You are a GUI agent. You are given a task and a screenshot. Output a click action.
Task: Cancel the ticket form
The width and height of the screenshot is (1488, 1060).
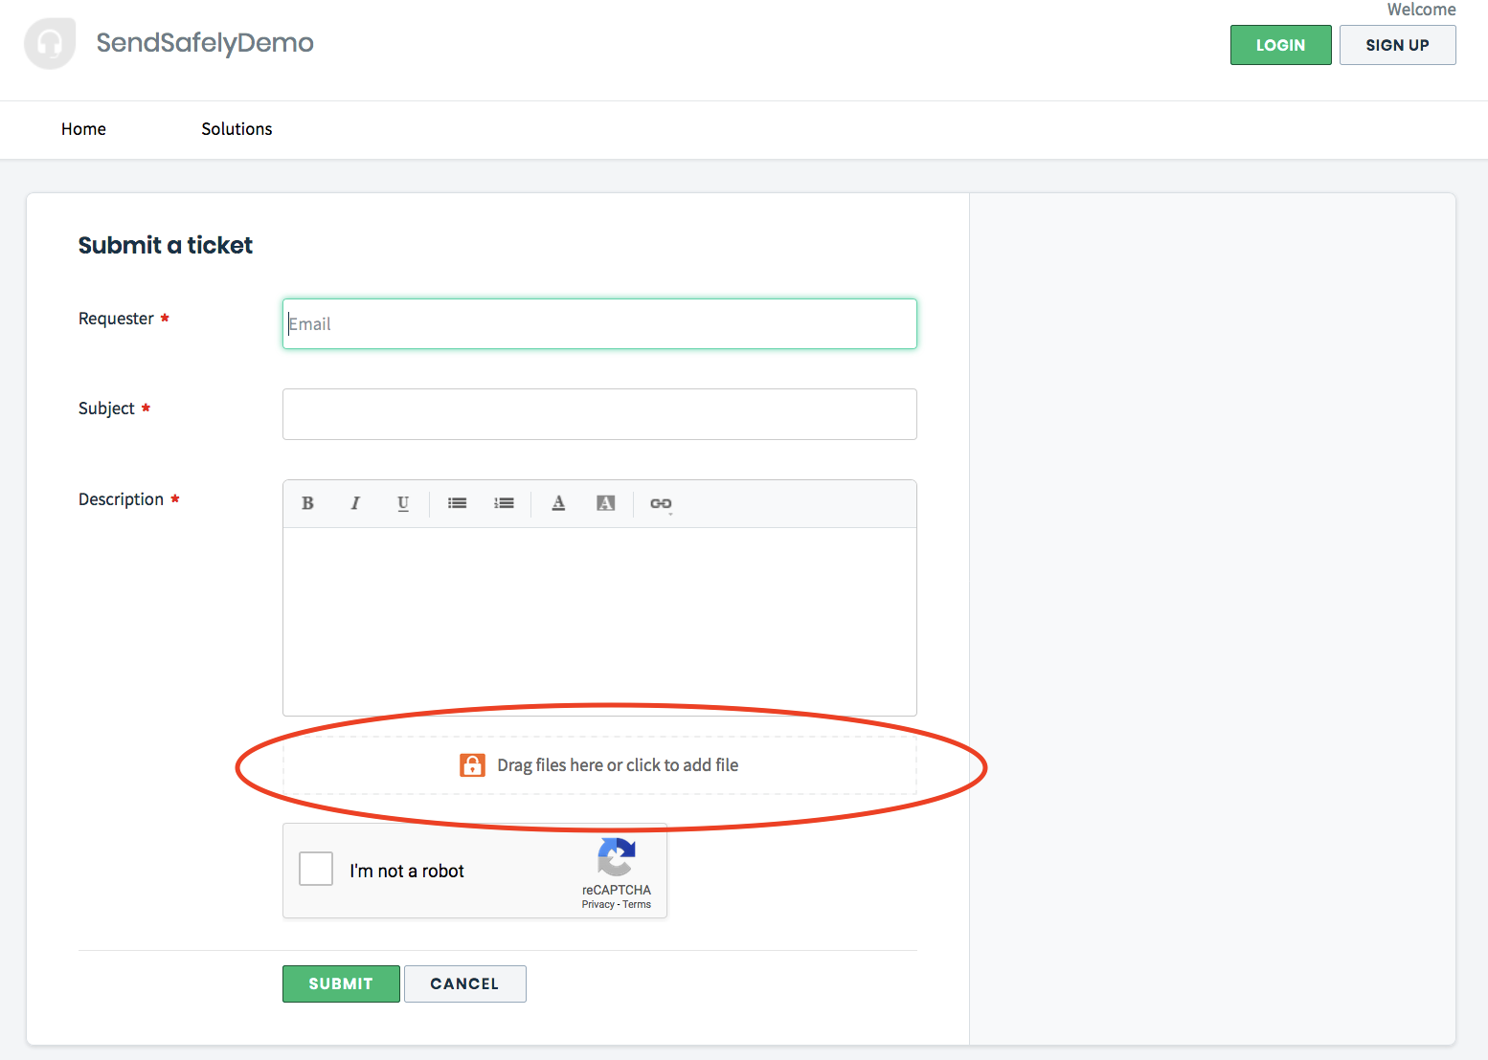465,983
